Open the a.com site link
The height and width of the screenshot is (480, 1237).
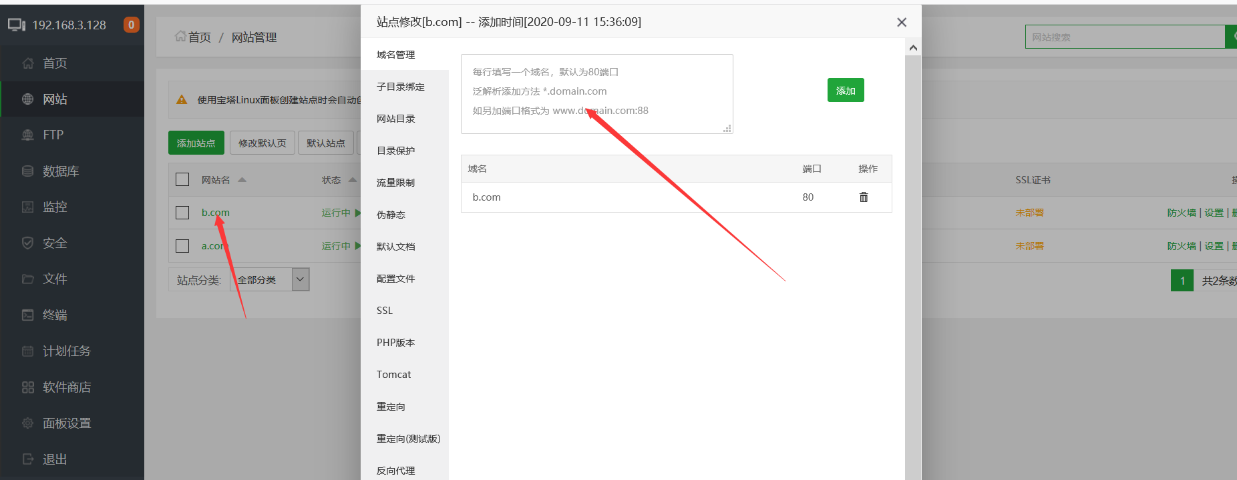pyautogui.click(x=215, y=246)
